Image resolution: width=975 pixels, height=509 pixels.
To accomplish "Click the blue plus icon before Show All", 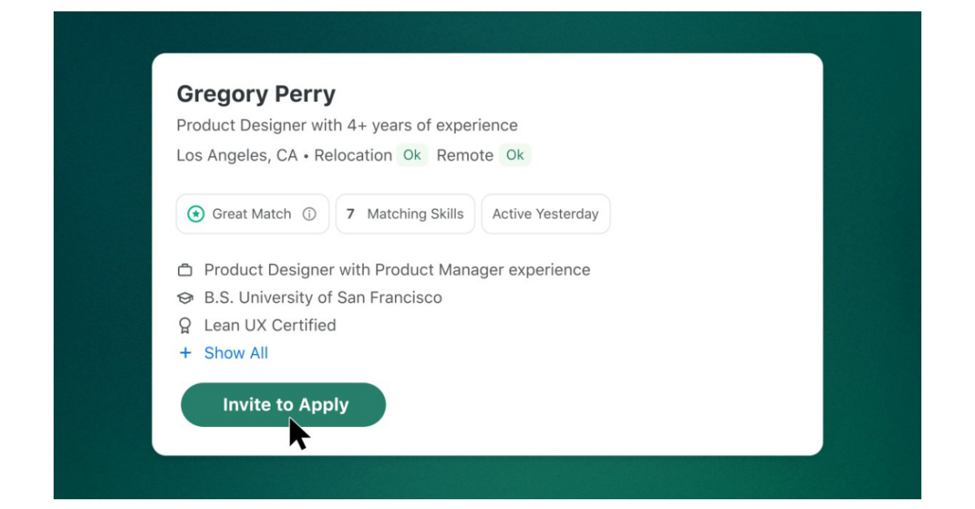I will pyautogui.click(x=185, y=352).
